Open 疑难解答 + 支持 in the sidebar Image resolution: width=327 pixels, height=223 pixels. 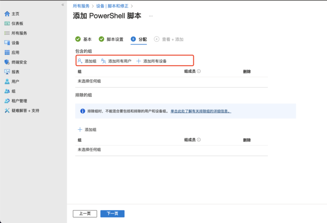pos(25,111)
